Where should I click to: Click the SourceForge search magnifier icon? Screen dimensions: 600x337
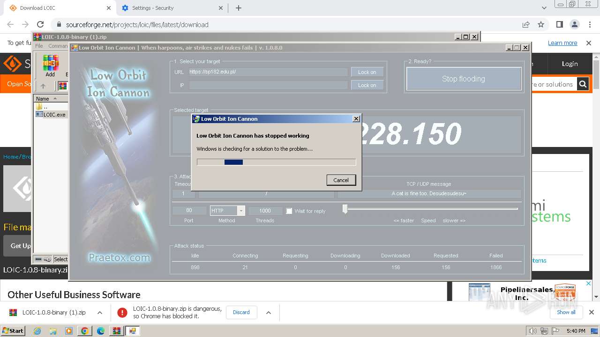[583, 84]
